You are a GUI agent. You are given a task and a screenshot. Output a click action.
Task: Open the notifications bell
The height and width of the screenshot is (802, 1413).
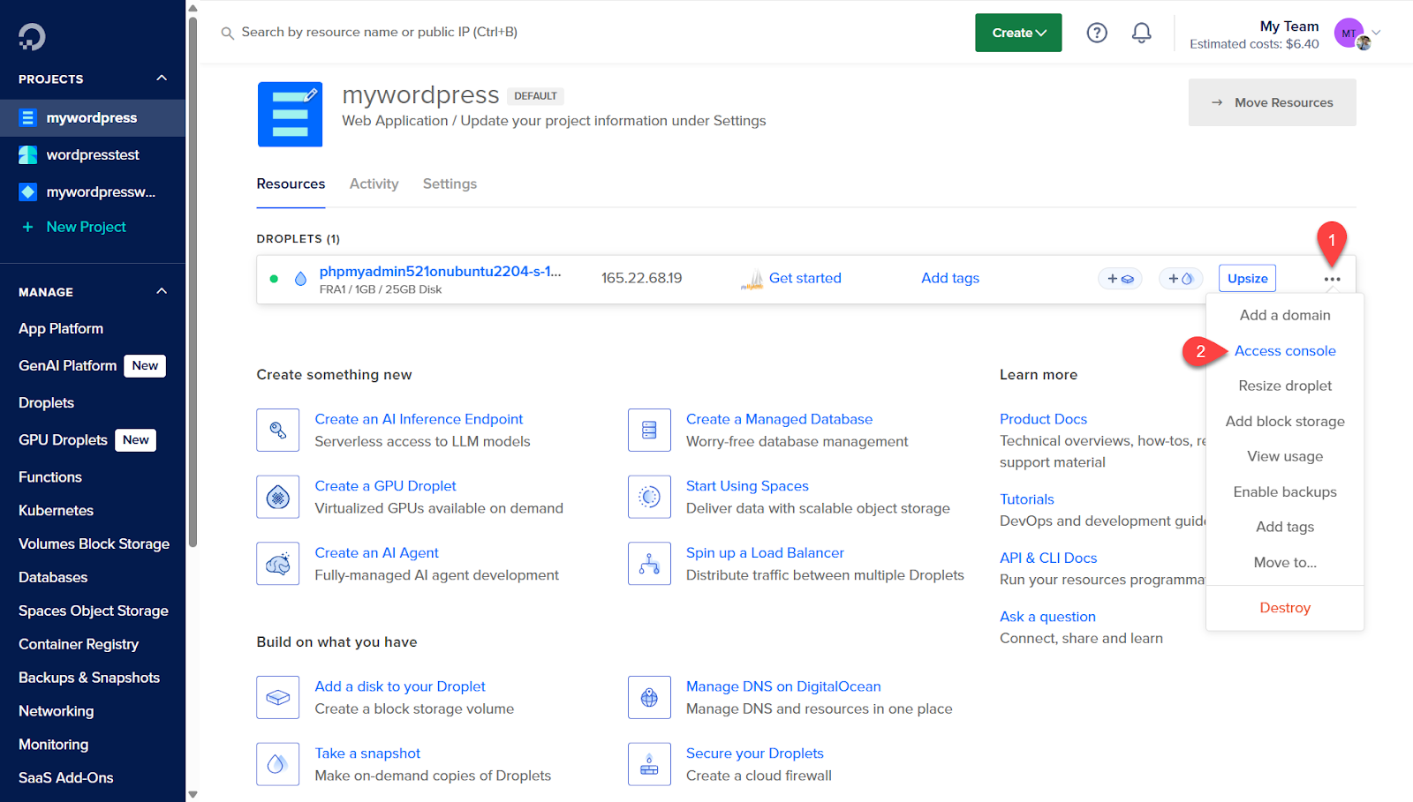(x=1141, y=33)
